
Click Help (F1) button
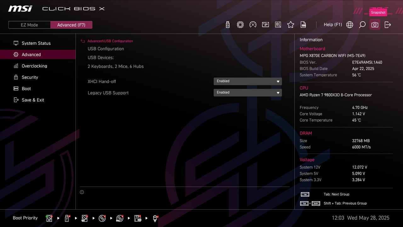[333, 25]
